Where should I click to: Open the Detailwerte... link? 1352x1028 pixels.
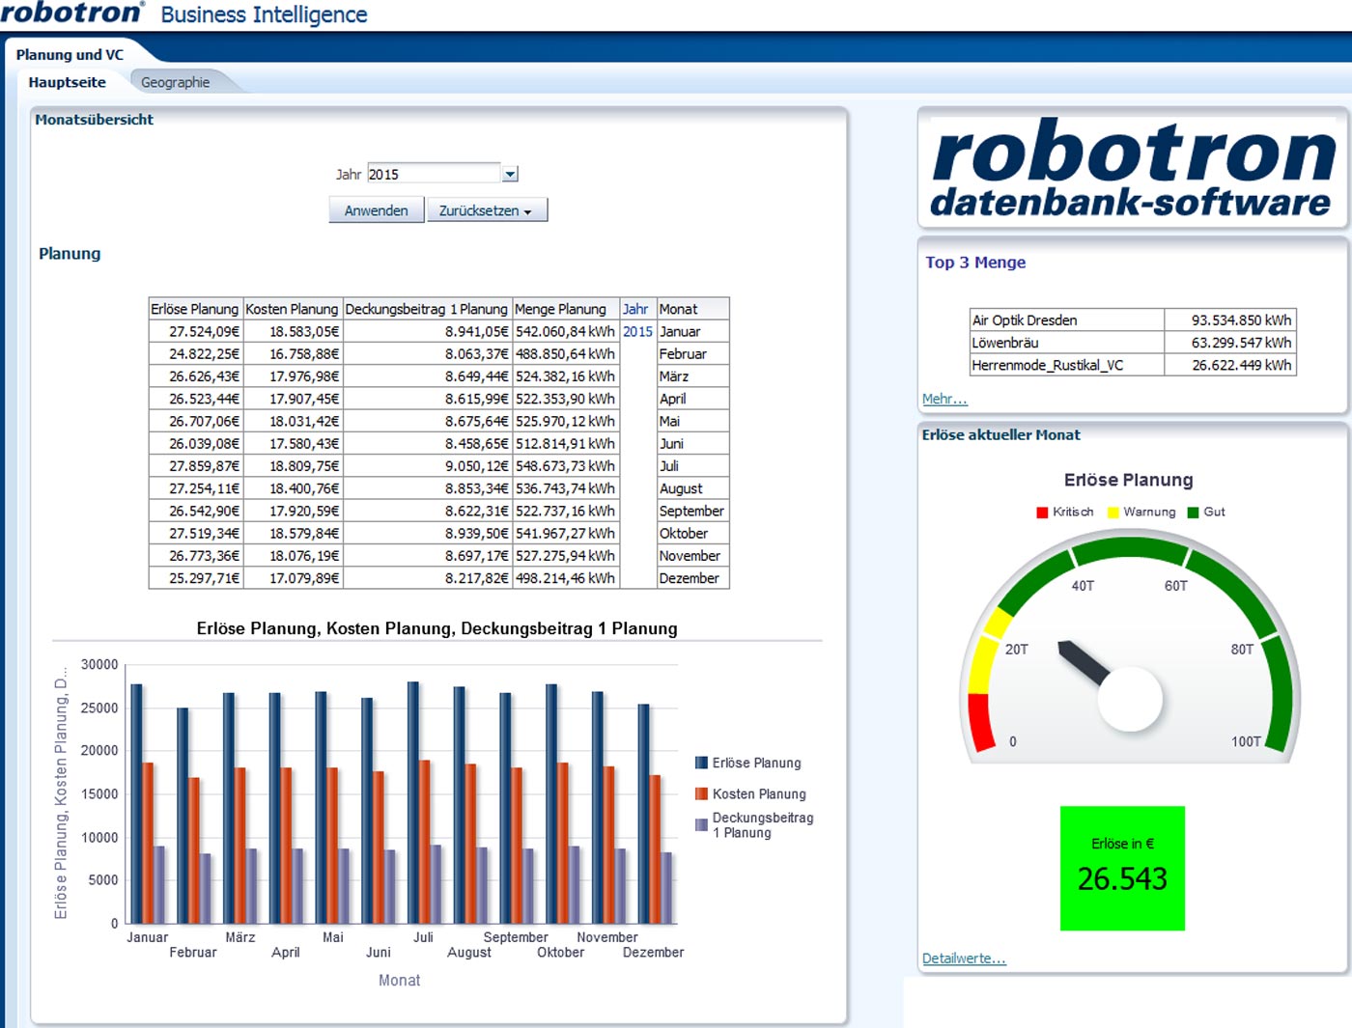pyautogui.click(x=964, y=959)
